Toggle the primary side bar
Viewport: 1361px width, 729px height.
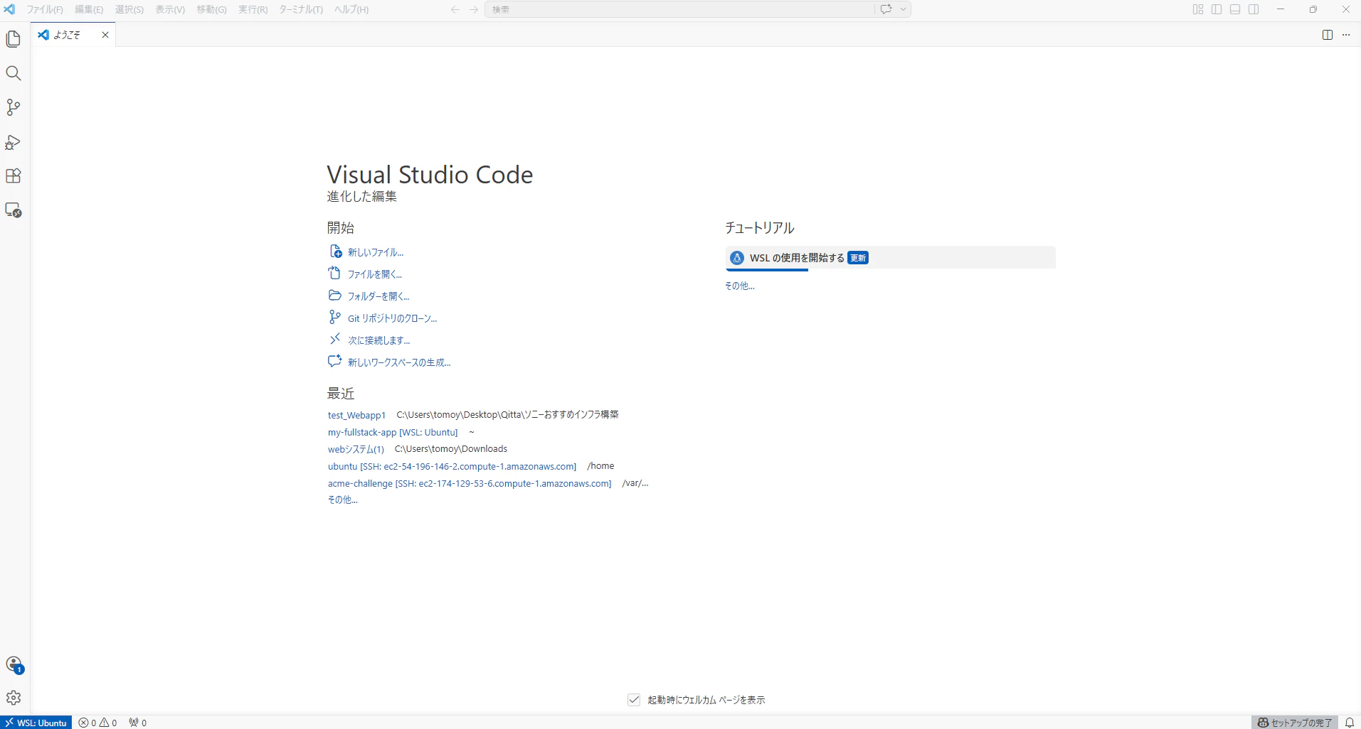(x=1217, y=9)
